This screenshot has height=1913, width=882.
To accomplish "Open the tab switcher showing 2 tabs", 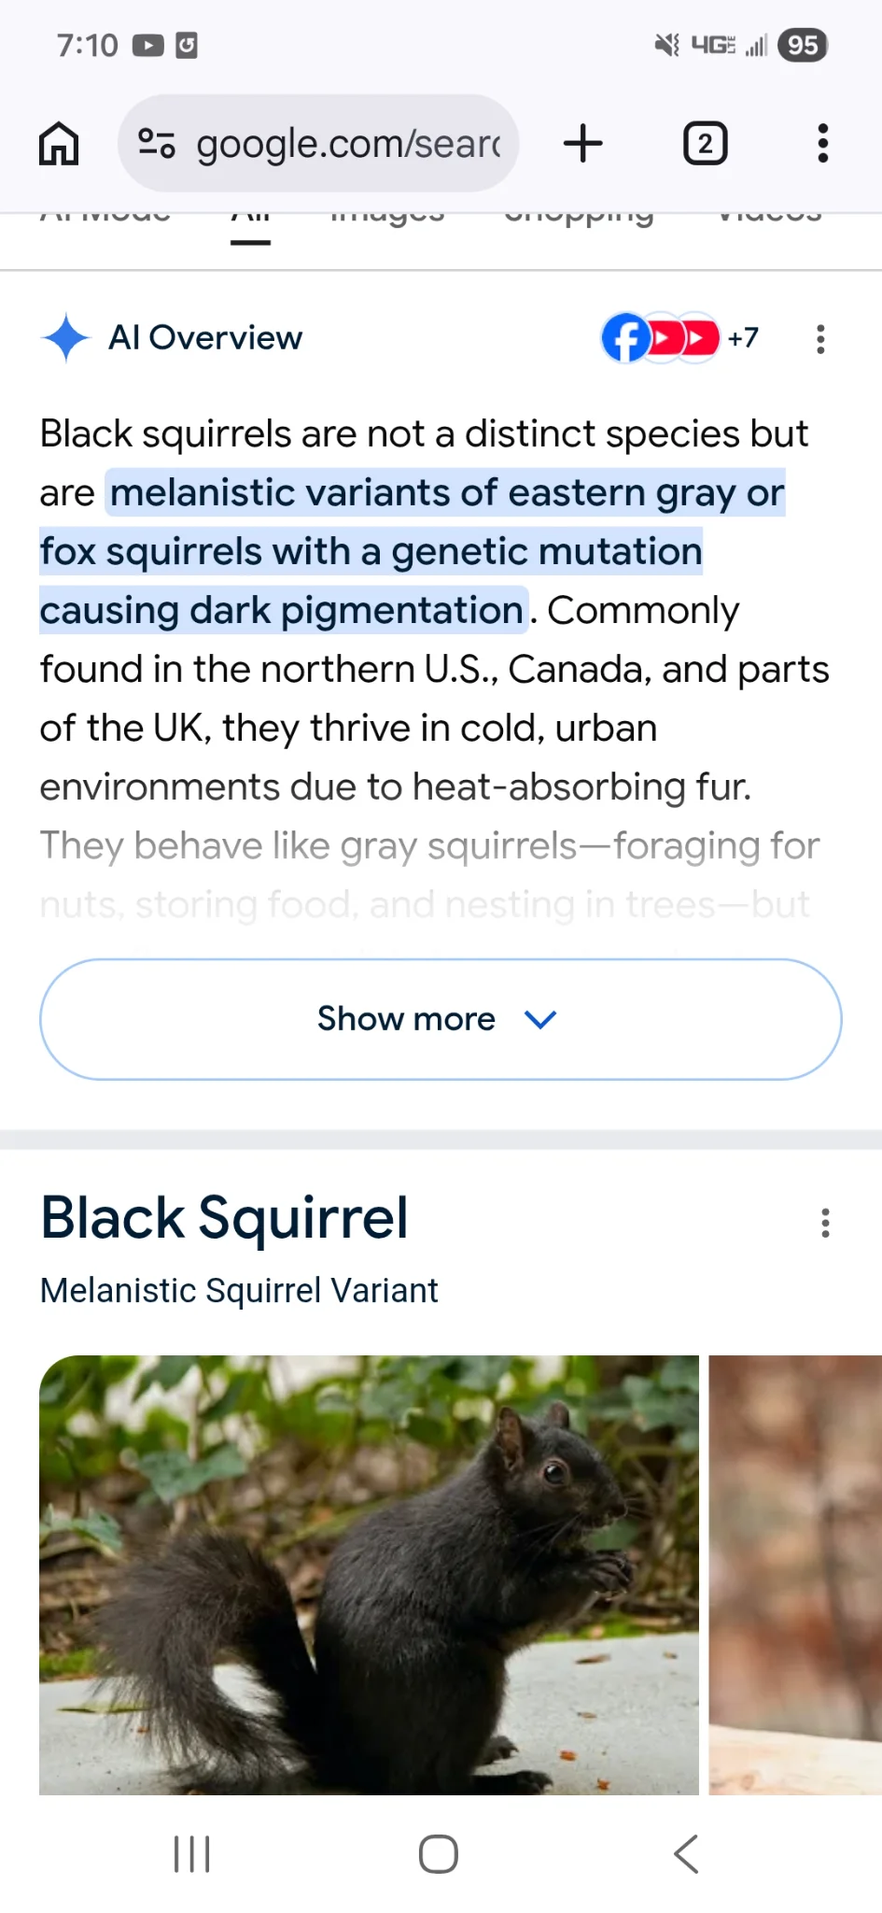I will pos(705,144).
